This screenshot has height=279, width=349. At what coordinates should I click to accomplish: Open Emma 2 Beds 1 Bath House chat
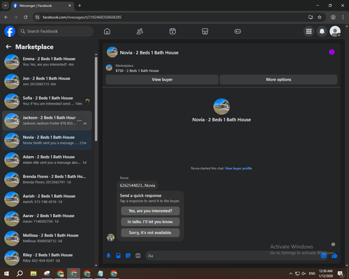click(47, 62)
